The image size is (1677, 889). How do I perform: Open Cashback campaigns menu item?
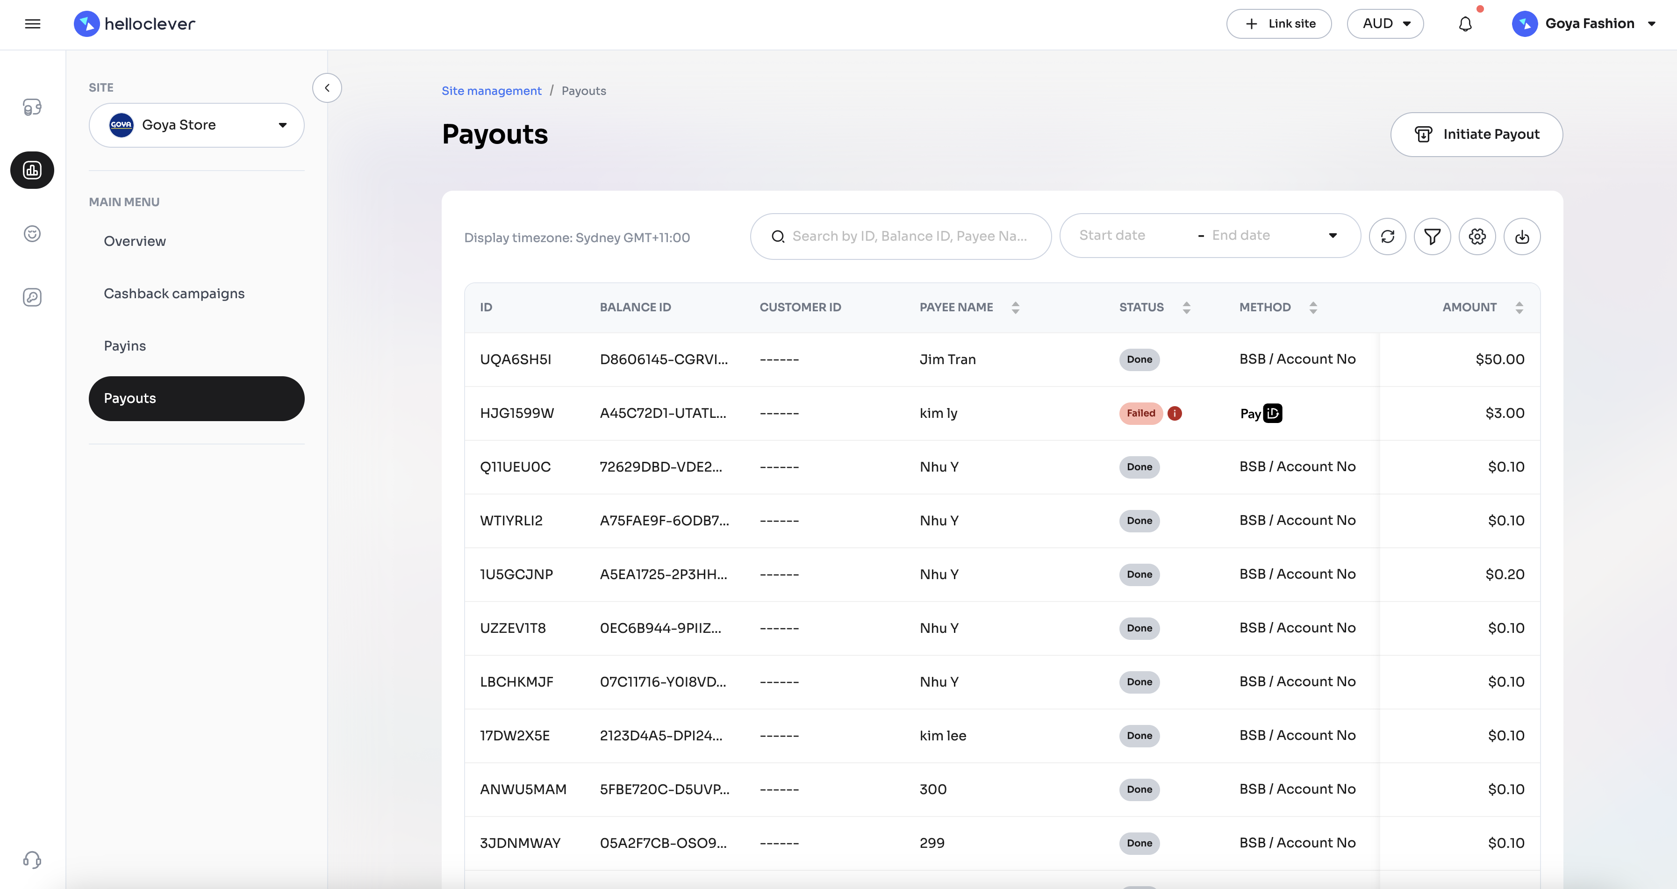[174, 294]
